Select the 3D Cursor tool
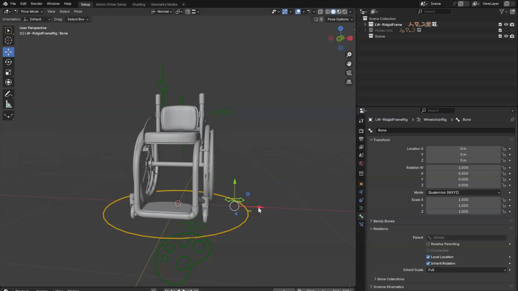The image size is (518, 291). pos(8,40)
